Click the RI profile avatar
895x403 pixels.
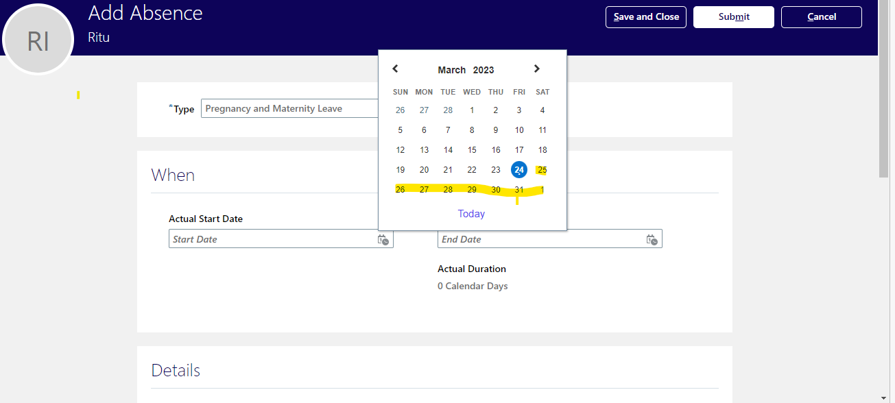tap(38, 39)
